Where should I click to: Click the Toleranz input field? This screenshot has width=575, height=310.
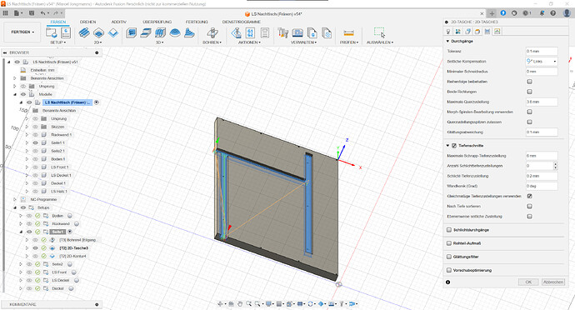pyautogui.click(x=542, y=52)
